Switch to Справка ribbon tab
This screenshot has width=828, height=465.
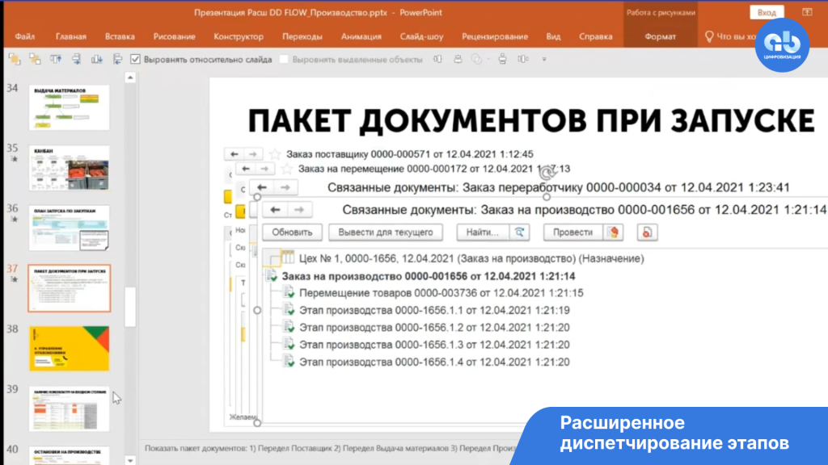point(596,36)
